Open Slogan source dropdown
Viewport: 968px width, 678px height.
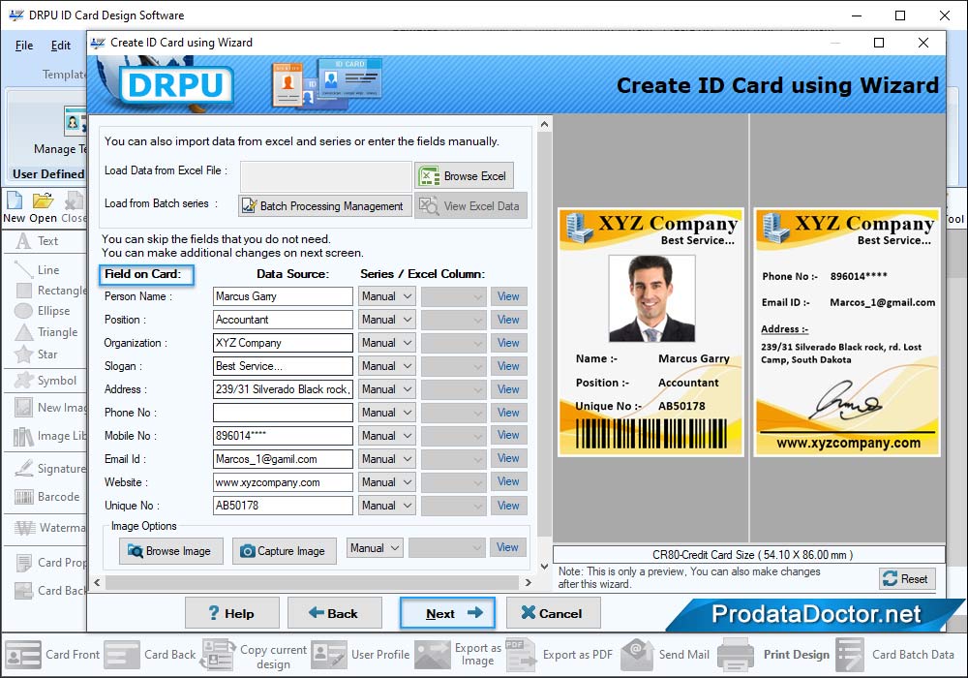[x=387, y=366]
